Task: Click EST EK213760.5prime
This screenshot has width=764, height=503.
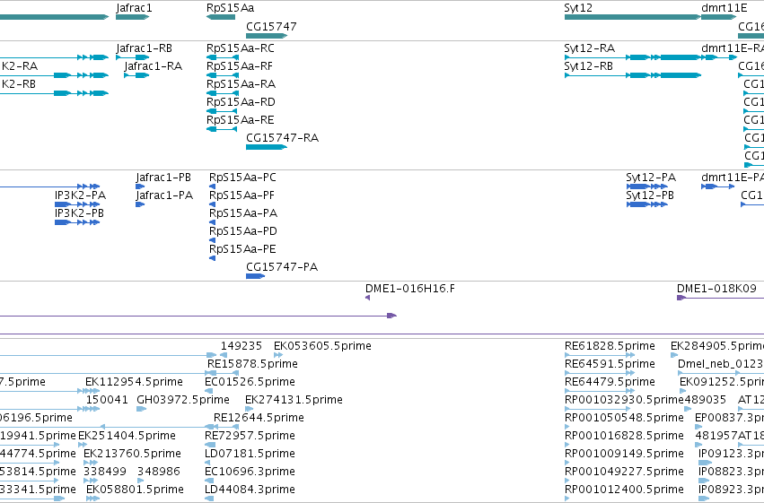Action: (x=90, y=463)
